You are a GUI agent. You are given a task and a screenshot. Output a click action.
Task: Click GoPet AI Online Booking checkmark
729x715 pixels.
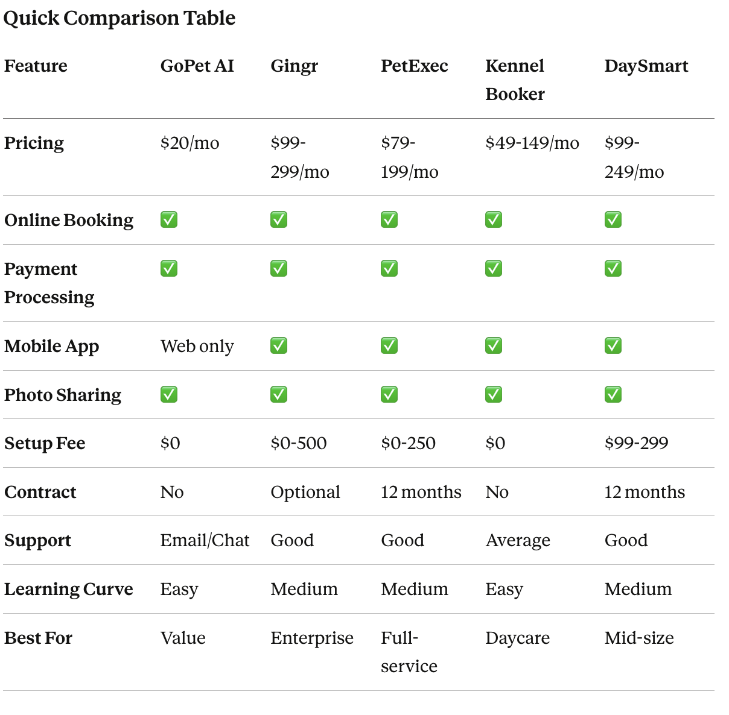[x=169, y=219]
